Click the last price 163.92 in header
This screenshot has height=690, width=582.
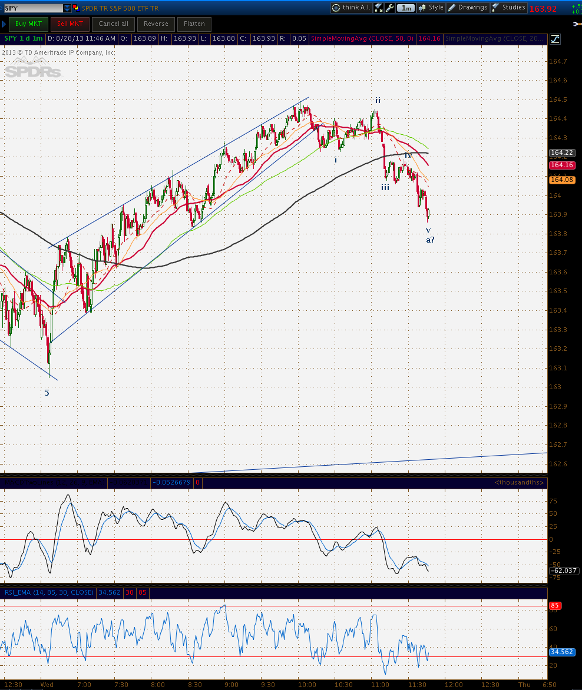click(543, 9)
